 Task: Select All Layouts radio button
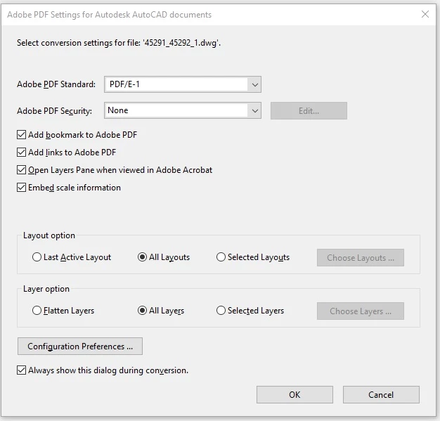(x=142, y=257)
